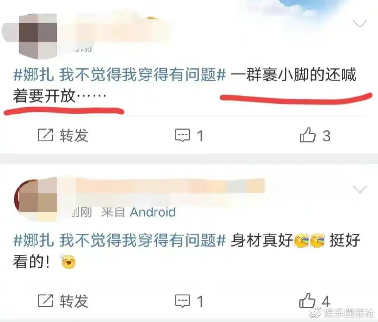Like the second post with thumbs-up icon

(307, 300)
